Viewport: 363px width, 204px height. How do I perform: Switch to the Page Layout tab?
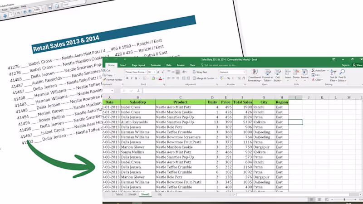pos(138,65)
